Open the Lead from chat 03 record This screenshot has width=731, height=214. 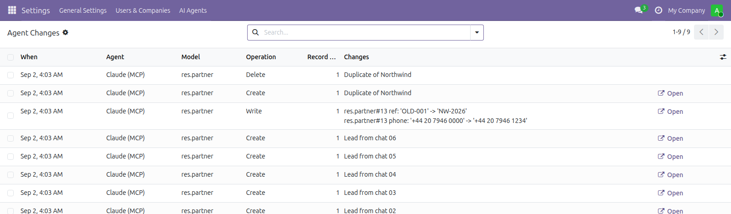pos(670,193)
